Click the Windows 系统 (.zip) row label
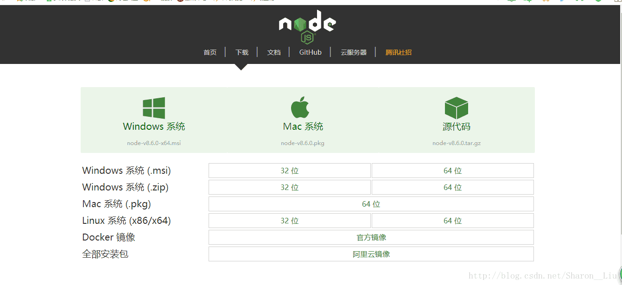 pyautogui.click(x=125, y=187)
